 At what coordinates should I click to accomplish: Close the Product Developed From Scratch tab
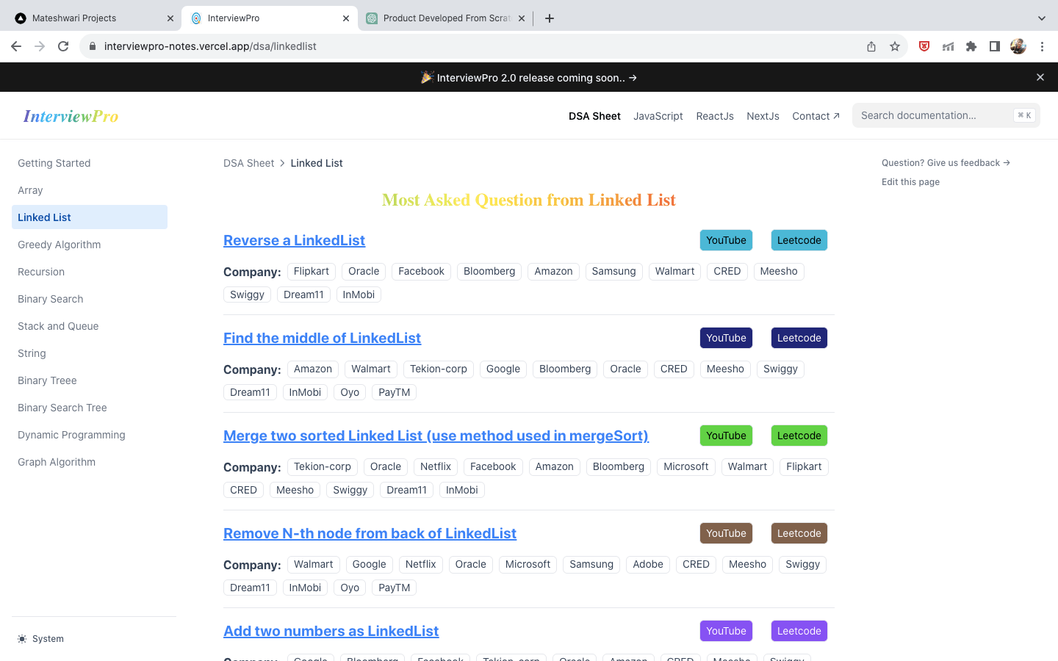tap(522, 18)
